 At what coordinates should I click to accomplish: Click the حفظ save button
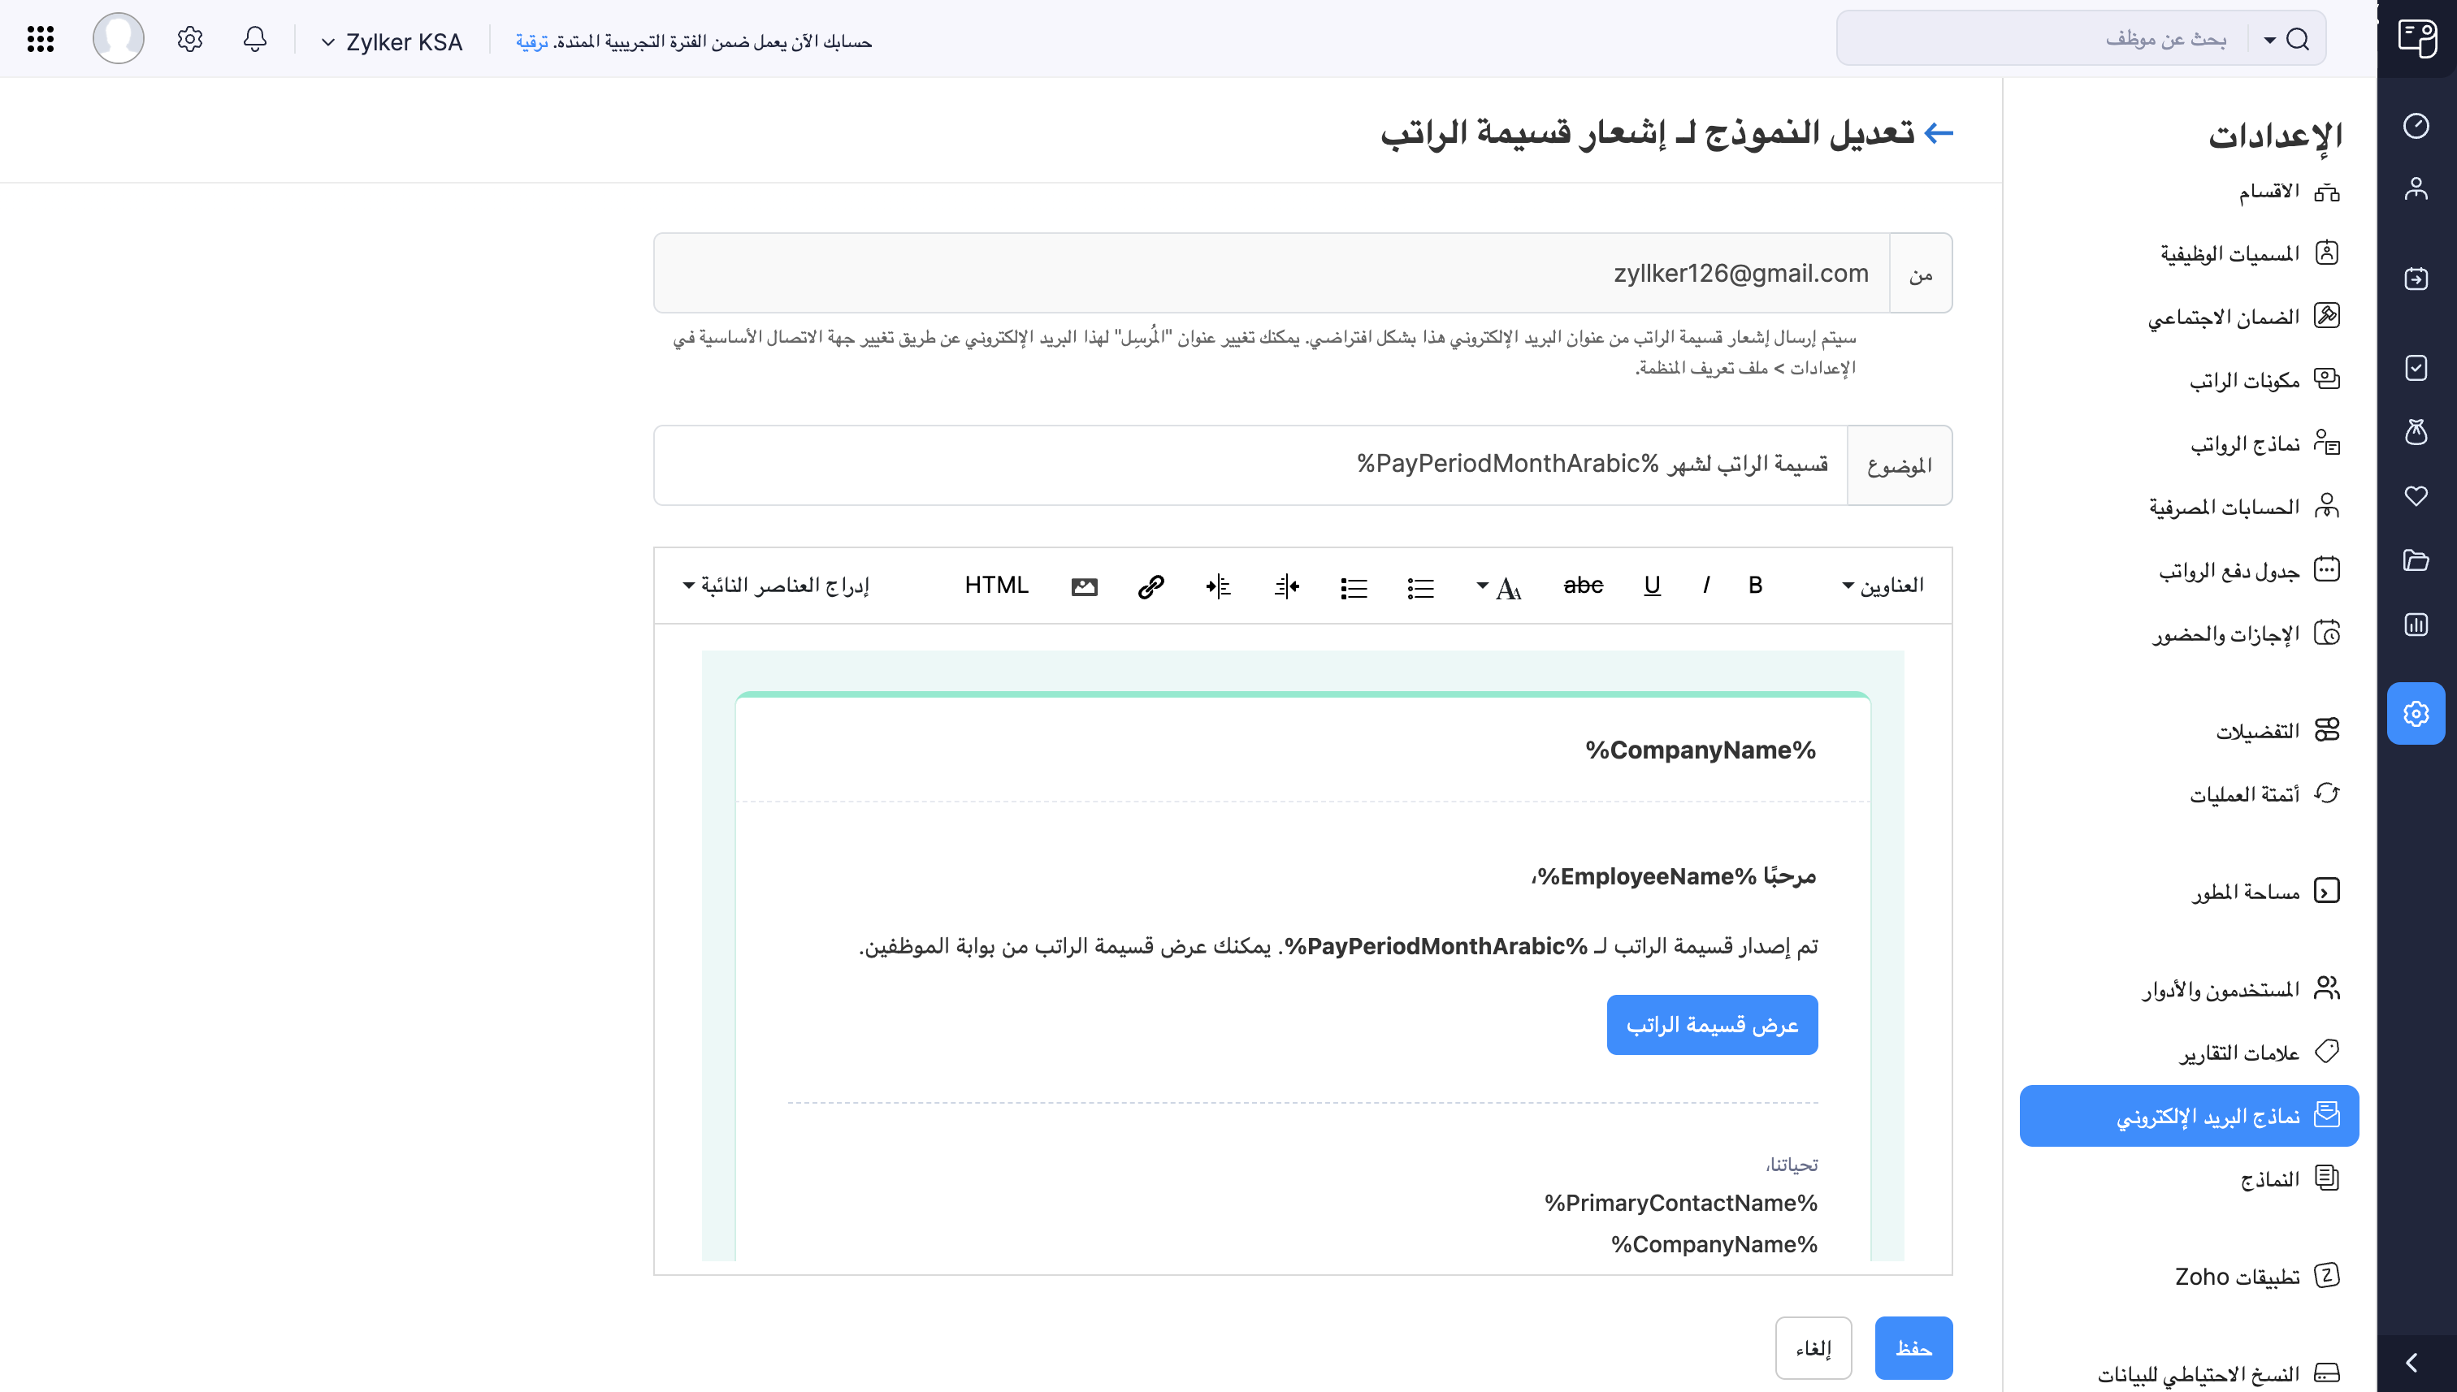coord(1913,1348)
